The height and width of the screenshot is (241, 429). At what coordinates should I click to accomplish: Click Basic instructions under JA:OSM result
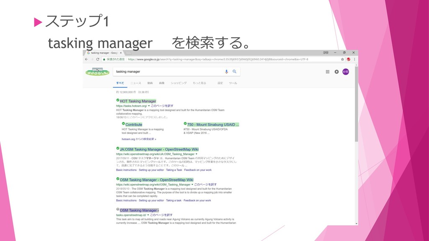126,170
